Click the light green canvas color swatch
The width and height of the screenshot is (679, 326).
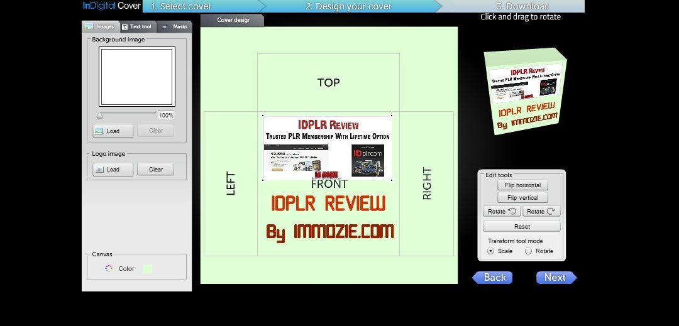click(x=147, y=269)
